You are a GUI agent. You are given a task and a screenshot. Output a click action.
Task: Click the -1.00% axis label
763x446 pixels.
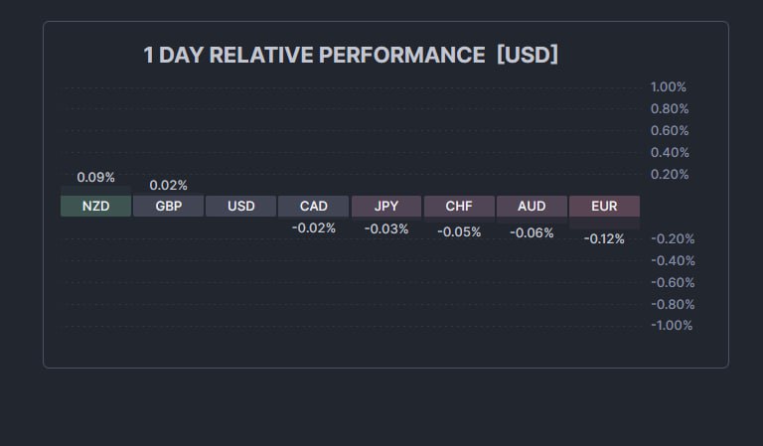tap(671, 326)
